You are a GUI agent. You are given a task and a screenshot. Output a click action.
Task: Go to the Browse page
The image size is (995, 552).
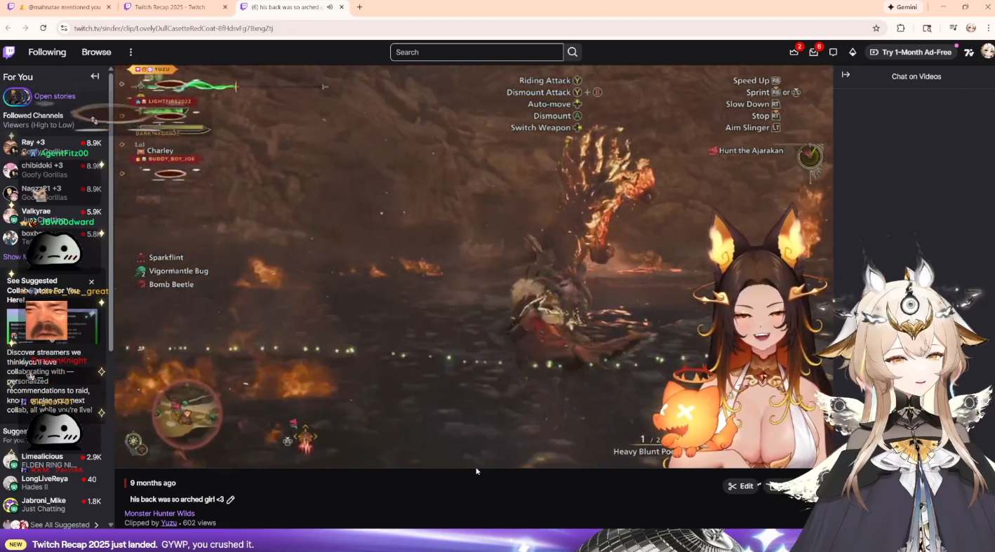(x=96, y=52)
